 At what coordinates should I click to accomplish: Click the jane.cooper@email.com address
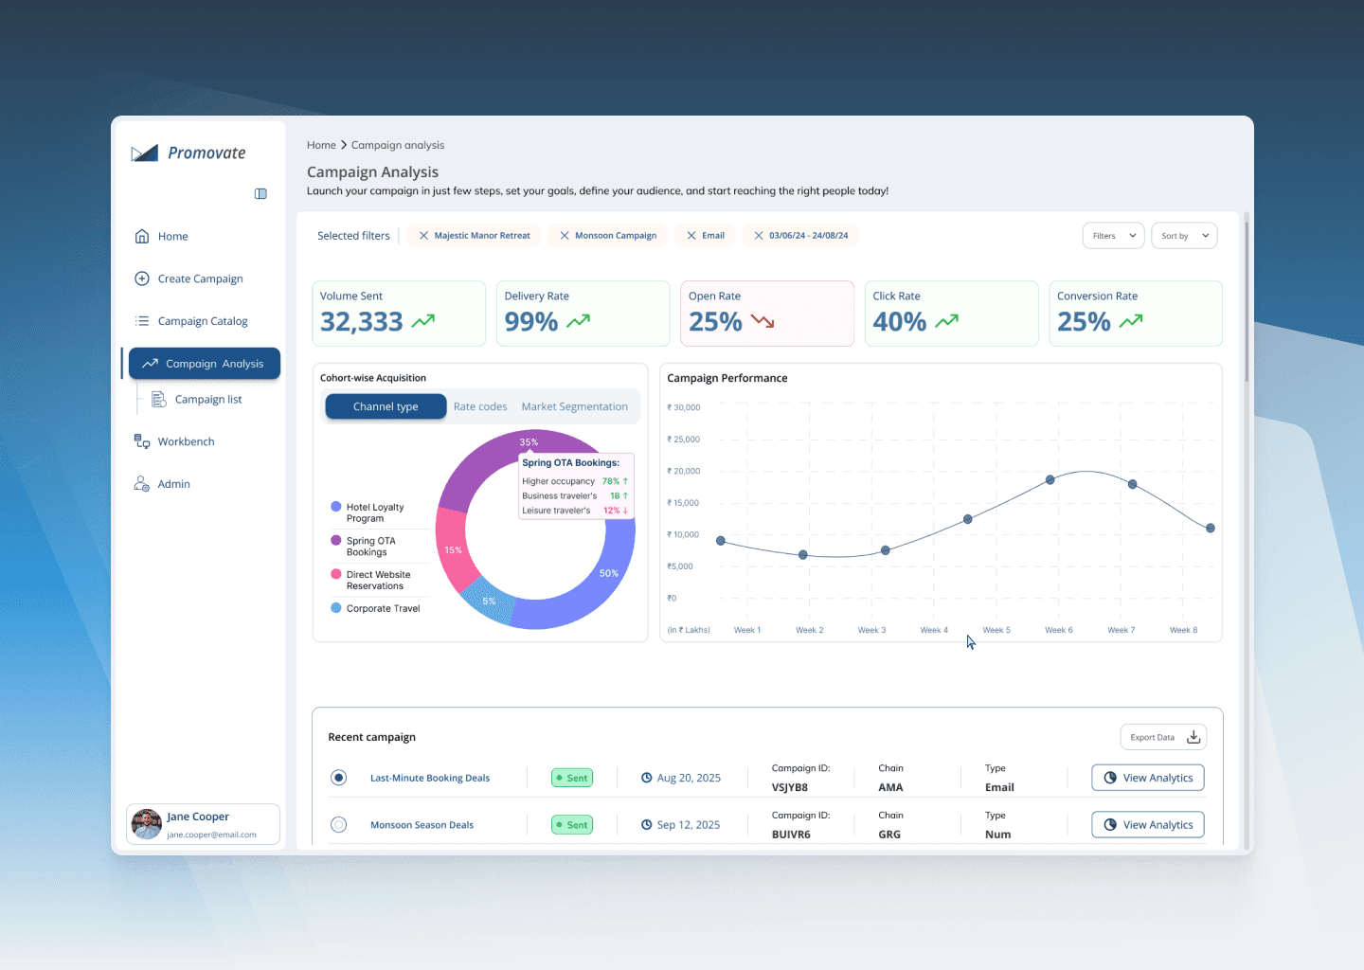211,835
